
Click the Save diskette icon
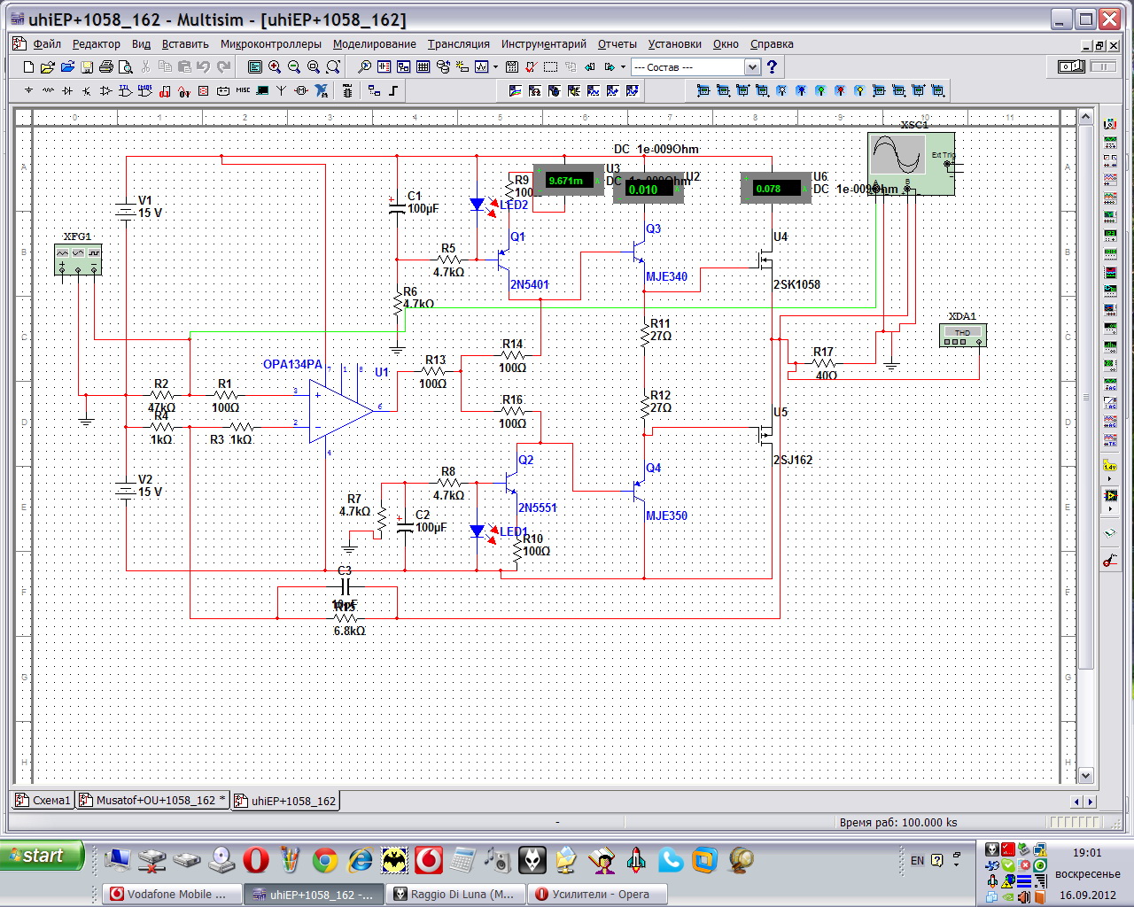[x=87, y=67]
